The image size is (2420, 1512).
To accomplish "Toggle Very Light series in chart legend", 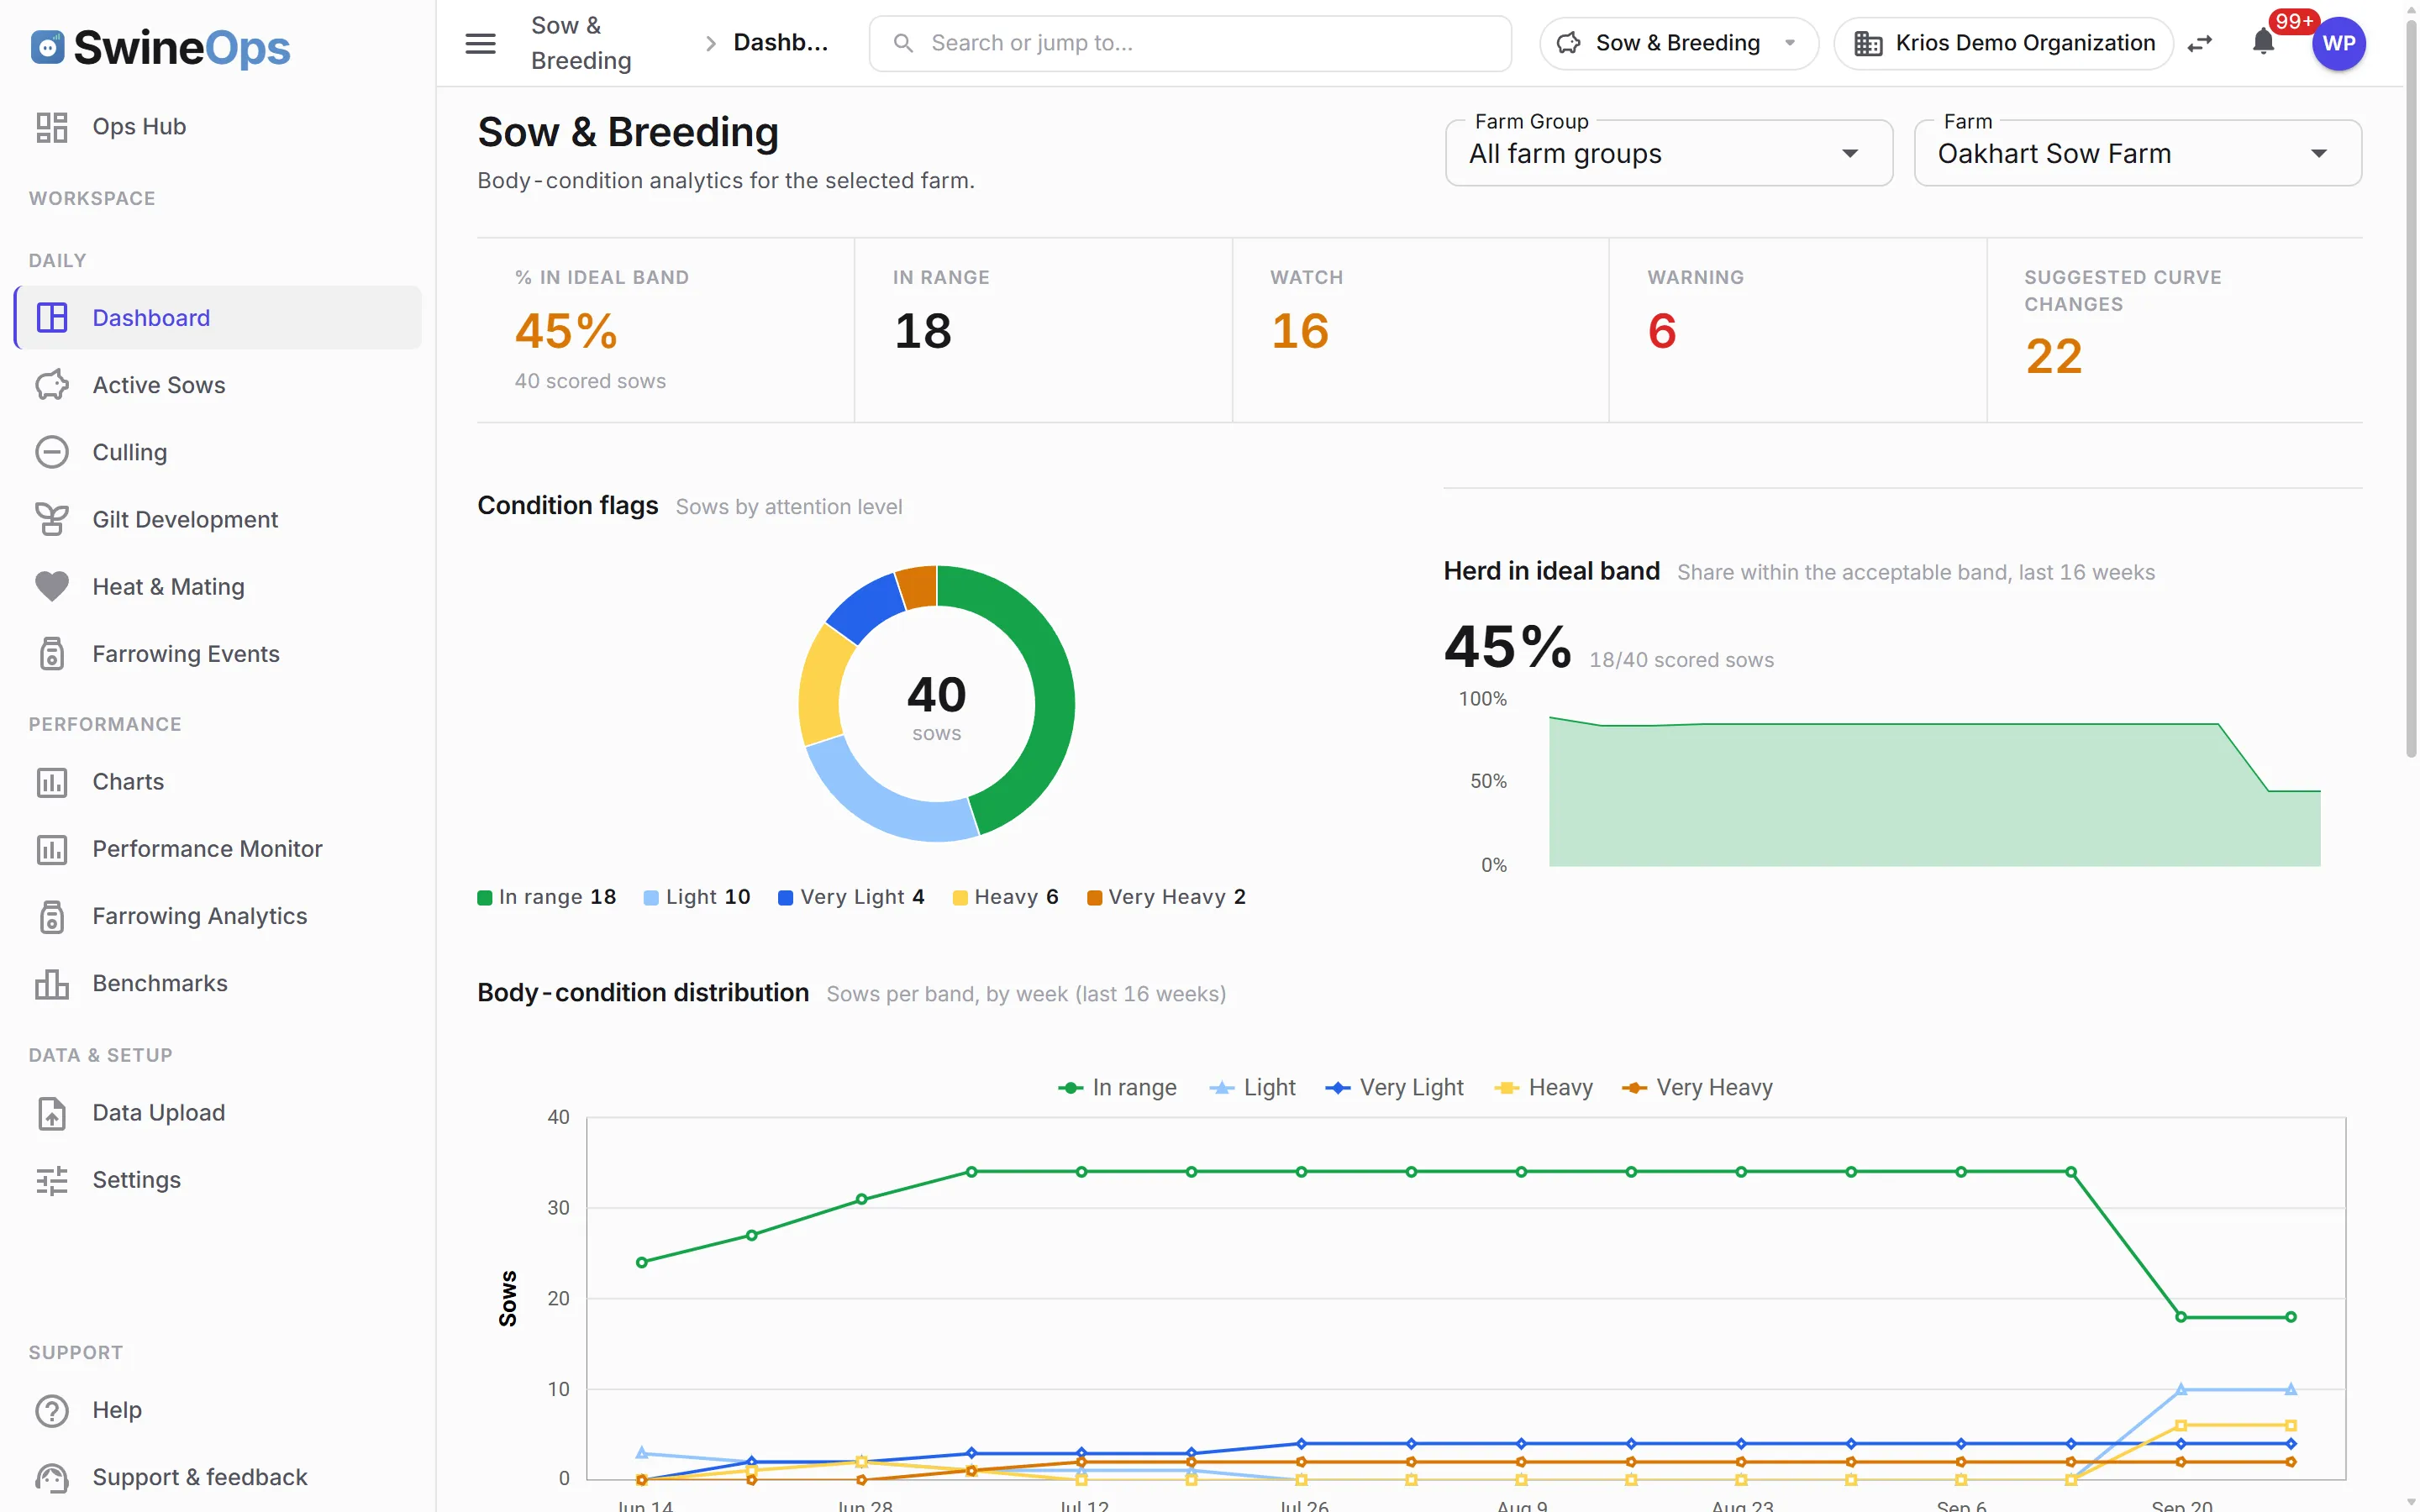I will 1394,1087.
